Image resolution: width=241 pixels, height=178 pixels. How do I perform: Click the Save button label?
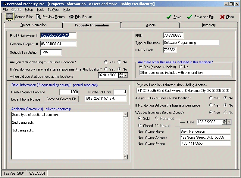click(x=177, y=17)
